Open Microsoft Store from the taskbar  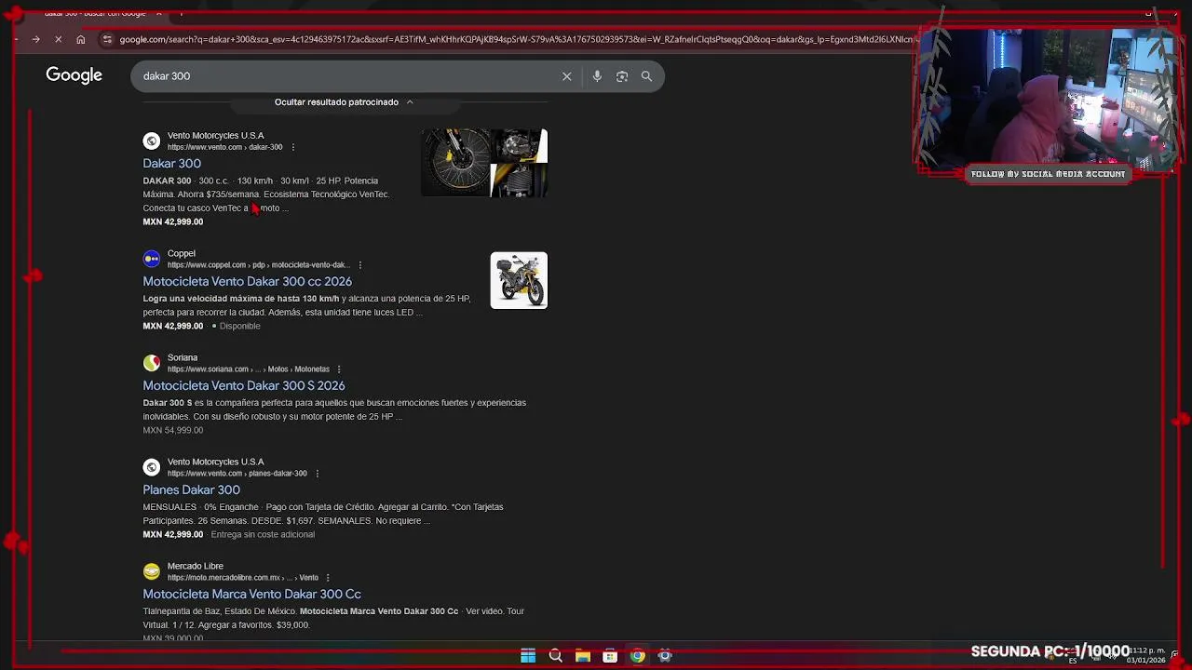(x=610, y=656)
